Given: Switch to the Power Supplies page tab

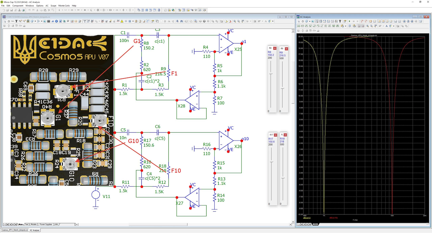Looking at the screenshot, I should 46,224.
